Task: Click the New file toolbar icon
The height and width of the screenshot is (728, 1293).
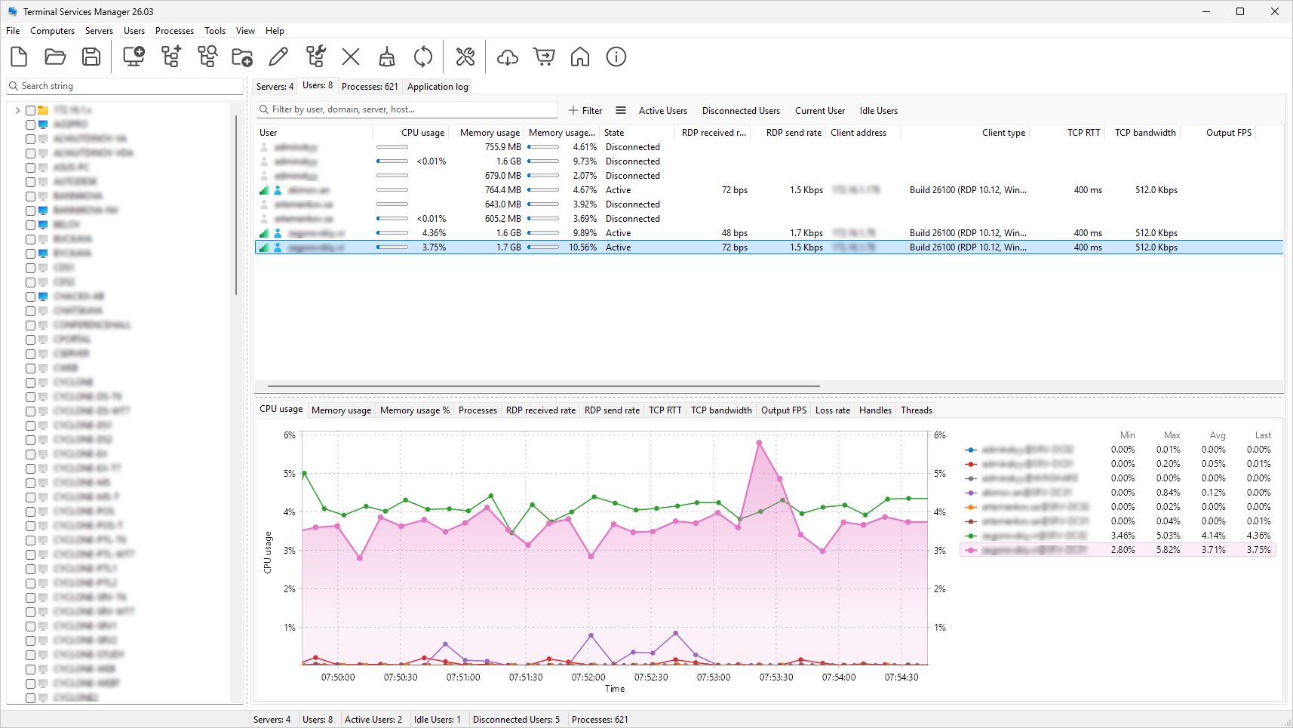Action: pos(19,57)
